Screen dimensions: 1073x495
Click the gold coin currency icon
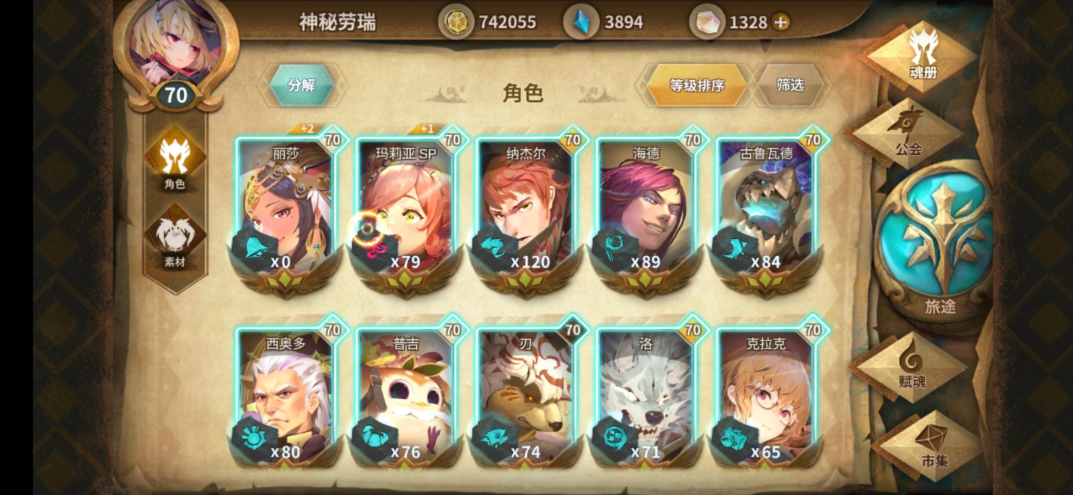[x=457, y=22]
